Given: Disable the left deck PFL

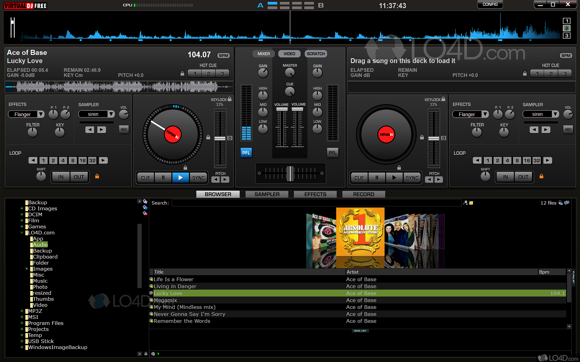Looking at the screenshot, I should [x=246, y=153].
